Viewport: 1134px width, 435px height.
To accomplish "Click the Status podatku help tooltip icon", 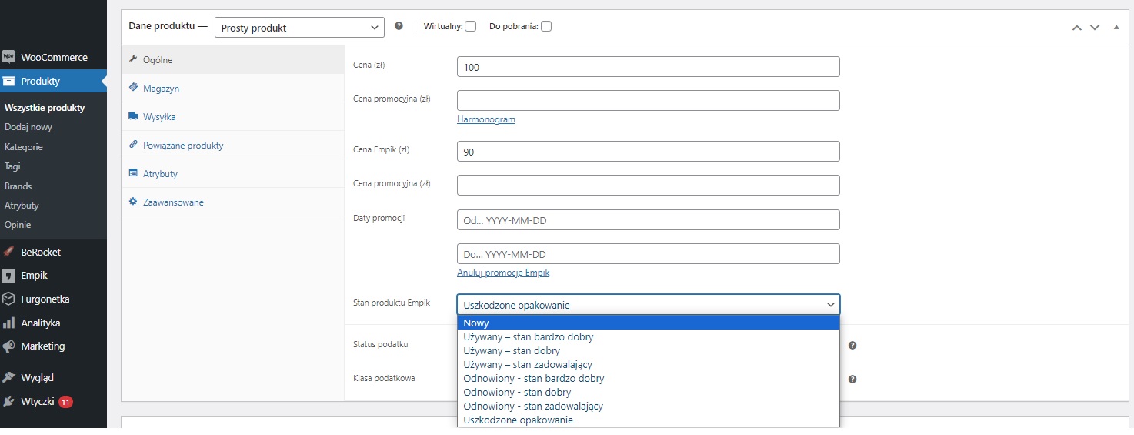I will tap(852, 345).
